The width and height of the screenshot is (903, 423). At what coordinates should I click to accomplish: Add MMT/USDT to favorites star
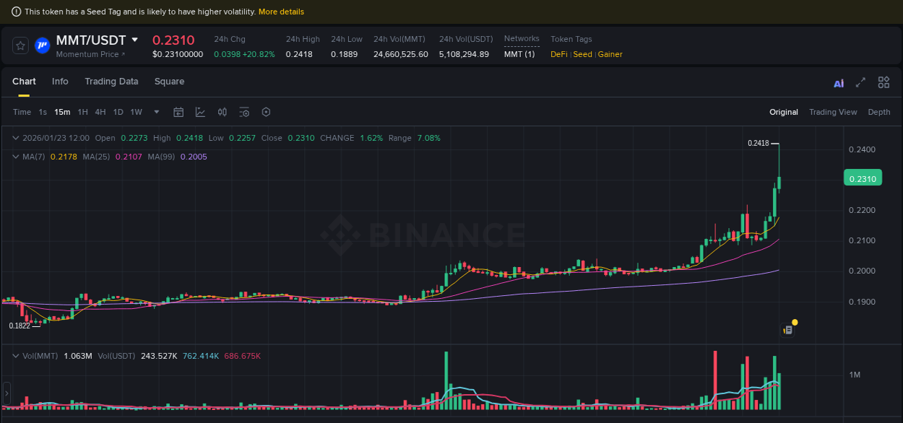point(20,45)
